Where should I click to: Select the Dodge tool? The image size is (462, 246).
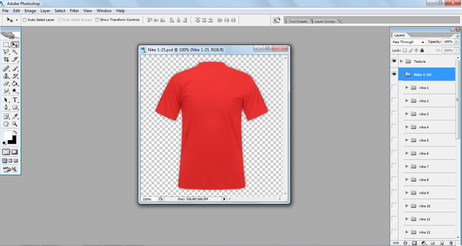pos(15,91)
